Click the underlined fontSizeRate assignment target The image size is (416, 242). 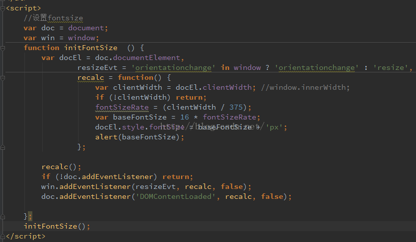click(x=122, y=108)
